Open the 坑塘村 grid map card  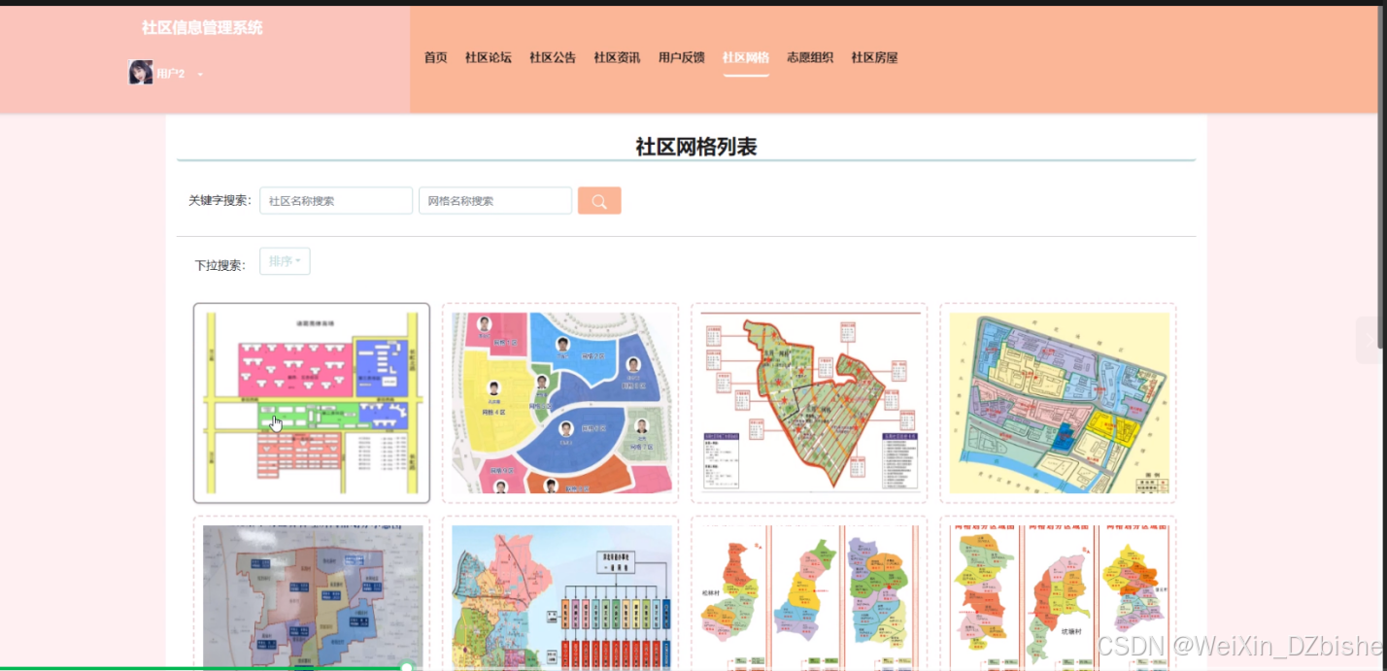click(1058, 594)
